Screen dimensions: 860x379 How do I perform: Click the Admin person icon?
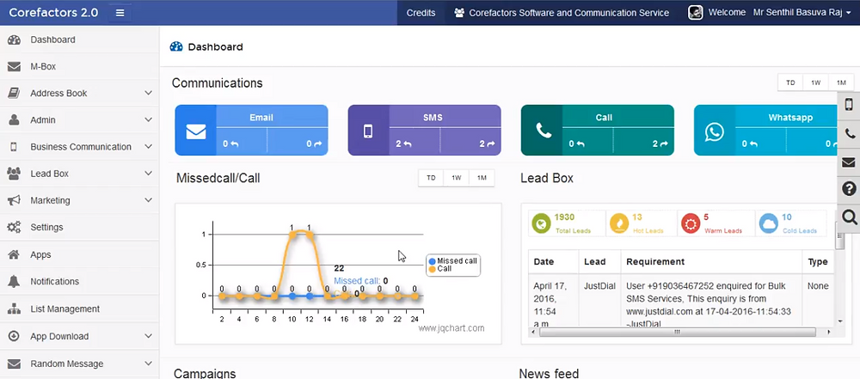pos(14,119)
